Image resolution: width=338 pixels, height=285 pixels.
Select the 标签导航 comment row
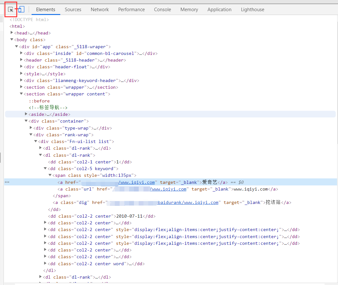48,108
